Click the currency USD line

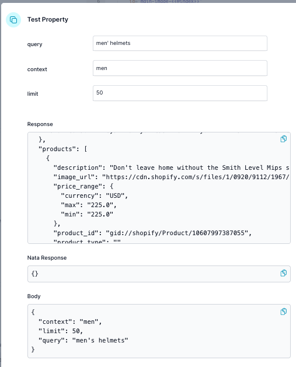(95, 195)
